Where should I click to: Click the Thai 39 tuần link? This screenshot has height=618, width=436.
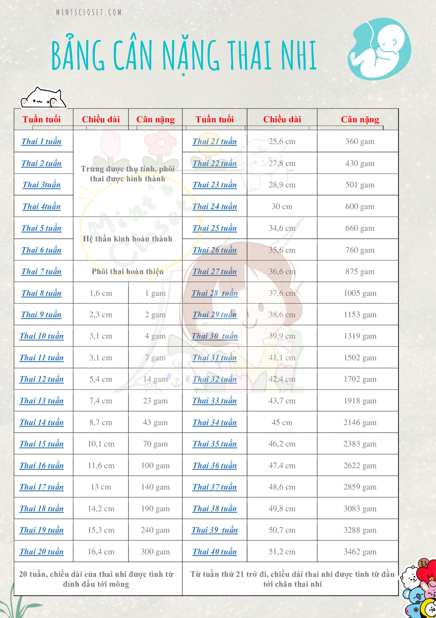pyautogui.click(x=215, y=530)
